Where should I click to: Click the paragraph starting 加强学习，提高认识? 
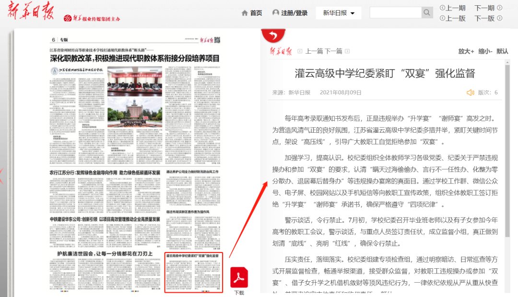[385, 181]
